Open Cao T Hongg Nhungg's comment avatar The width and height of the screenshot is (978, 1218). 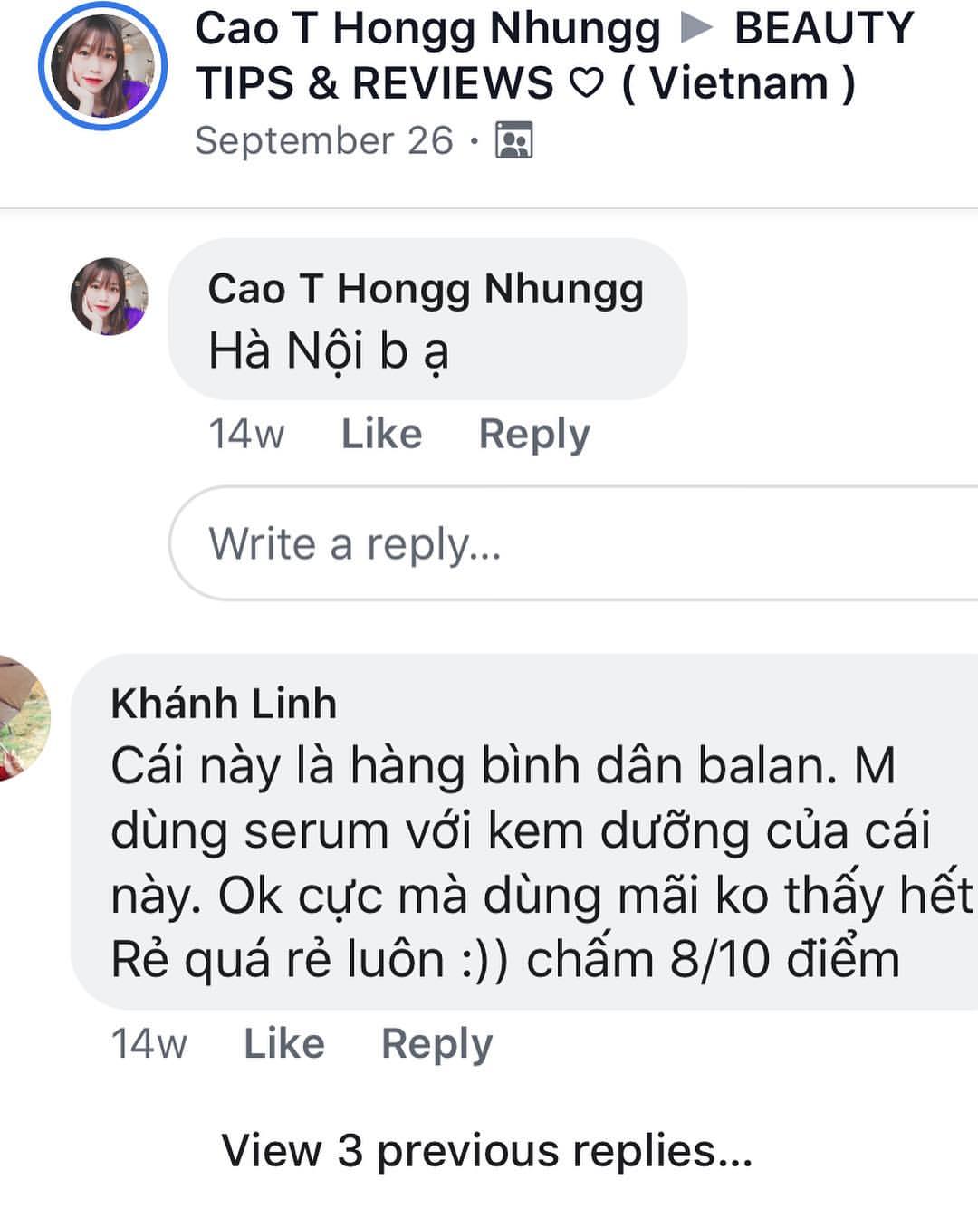[110, 296]
